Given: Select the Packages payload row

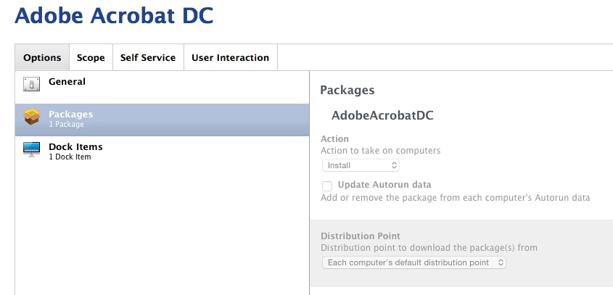Looking at the screenshot, I should [162, 120].
